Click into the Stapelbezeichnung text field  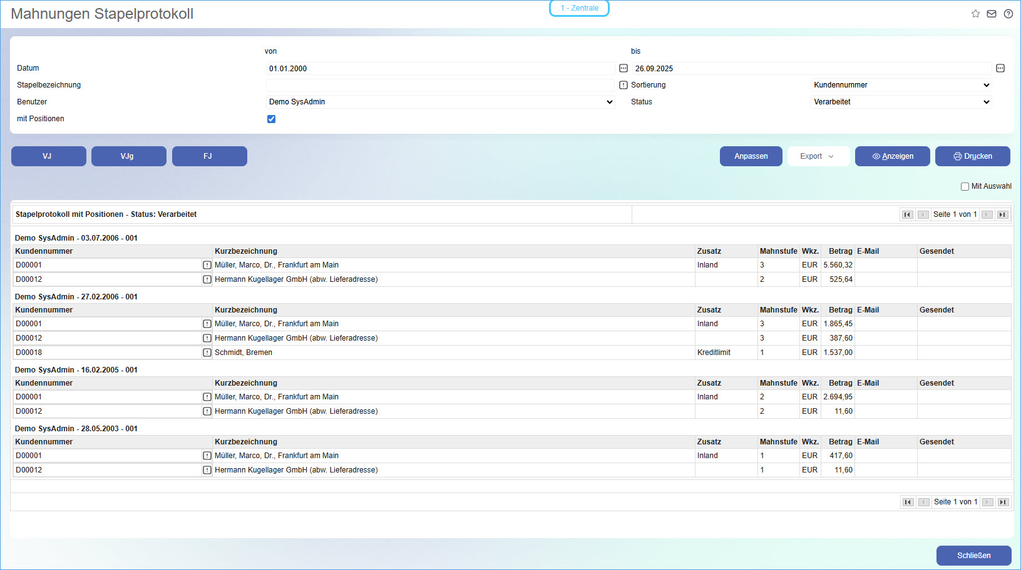click(440, 85)
